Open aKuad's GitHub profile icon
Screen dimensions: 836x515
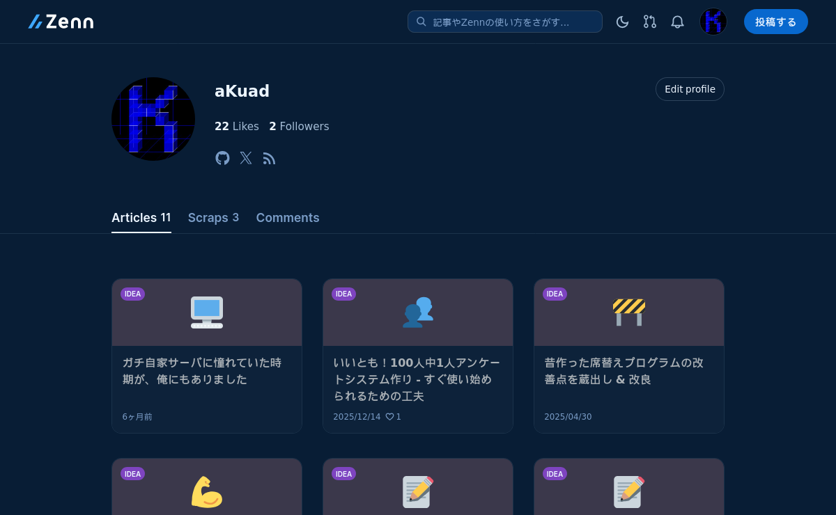tap(222, 158)
